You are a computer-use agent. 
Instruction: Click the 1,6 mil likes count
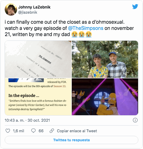pyautogui.click(x=18, y=131)
